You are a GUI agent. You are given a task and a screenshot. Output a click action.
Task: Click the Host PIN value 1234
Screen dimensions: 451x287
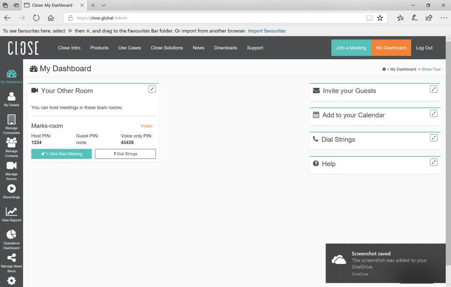tap(36, 143)
